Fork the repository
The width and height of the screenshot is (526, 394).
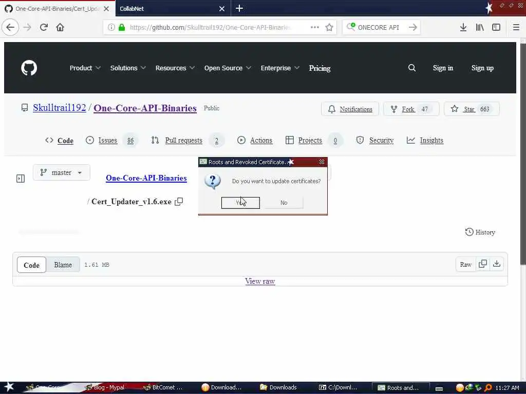[411, 109]
